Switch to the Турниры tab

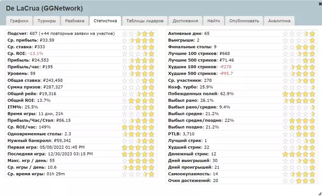pyautogui.click(x=47, y=21)
